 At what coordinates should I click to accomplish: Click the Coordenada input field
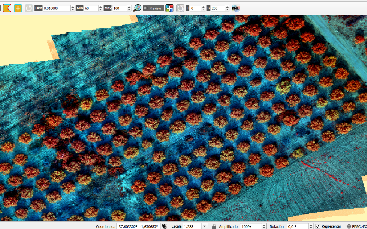tap(138, 226)
